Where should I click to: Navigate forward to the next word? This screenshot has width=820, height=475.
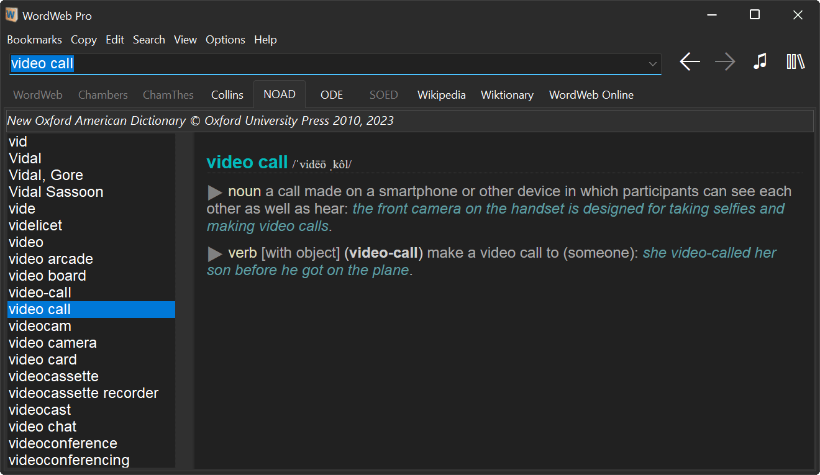(724, 61)
